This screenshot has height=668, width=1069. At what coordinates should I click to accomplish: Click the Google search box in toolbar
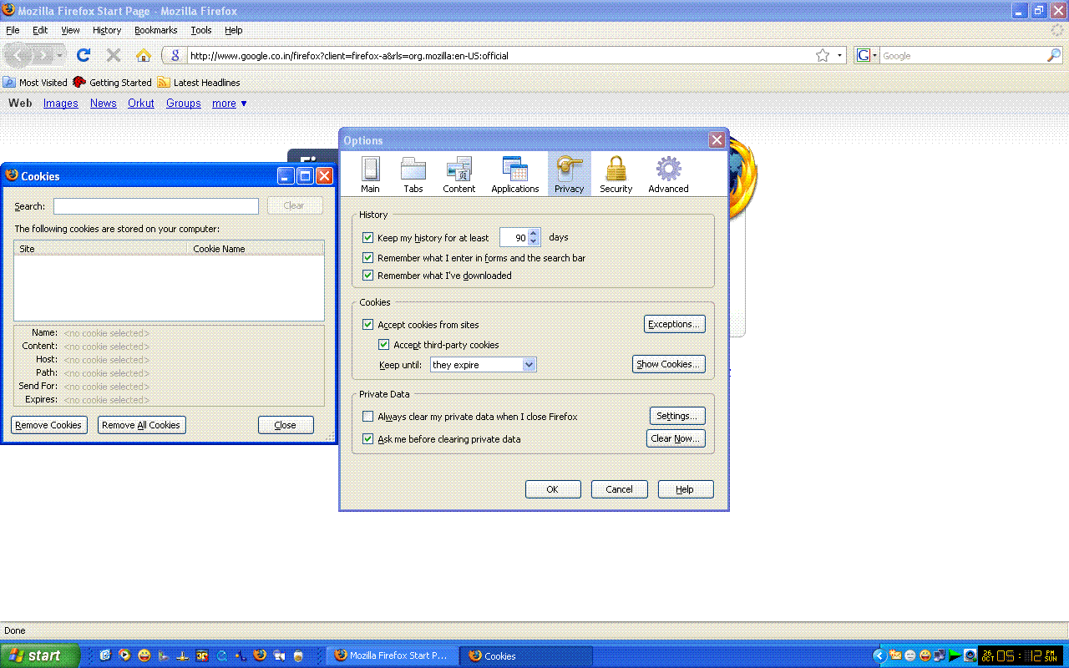coord(963,56)
